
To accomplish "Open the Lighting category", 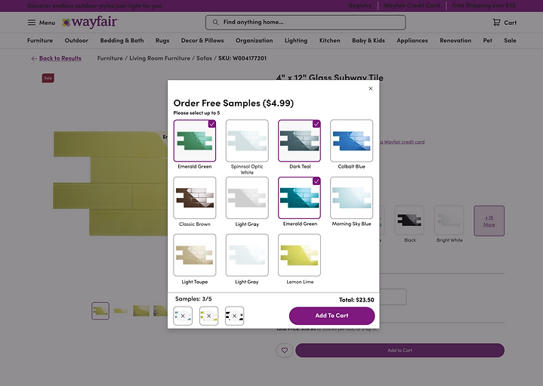I will (x=296, y=41).
